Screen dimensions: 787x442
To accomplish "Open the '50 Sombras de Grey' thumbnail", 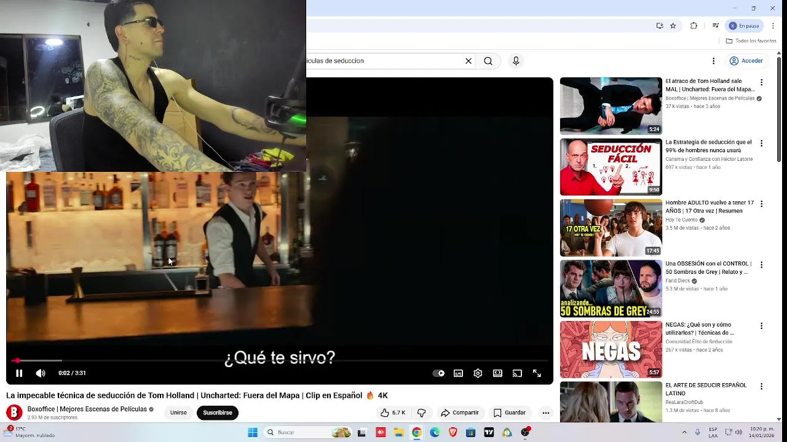I will tap(611, 289).
